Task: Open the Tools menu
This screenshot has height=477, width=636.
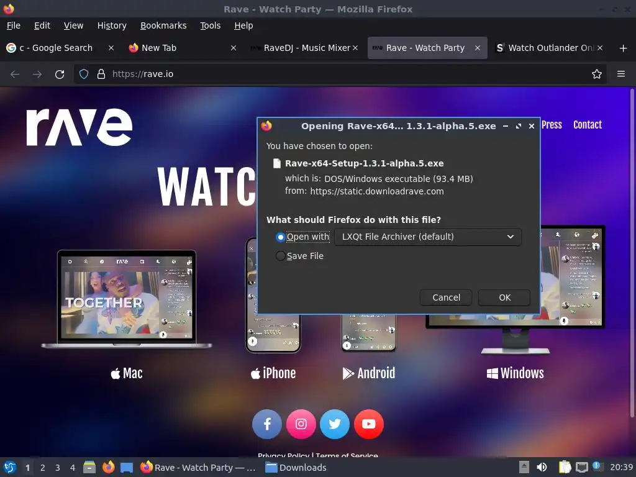Action: click(210, 25)
